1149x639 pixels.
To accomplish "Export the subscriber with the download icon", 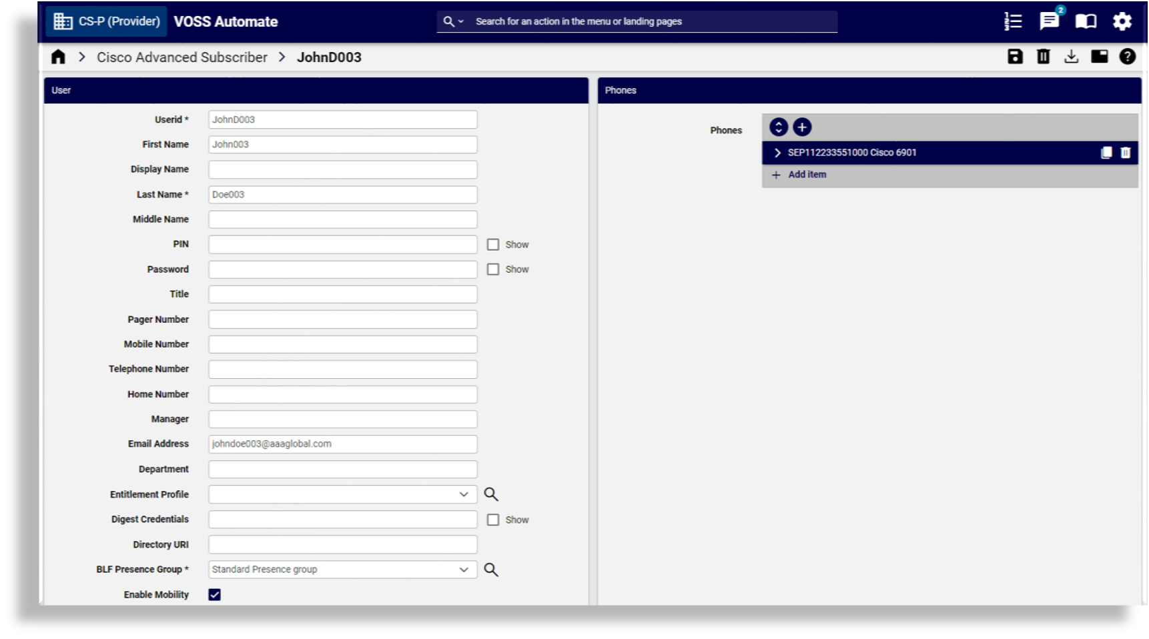I will (x=1071, y=57).
